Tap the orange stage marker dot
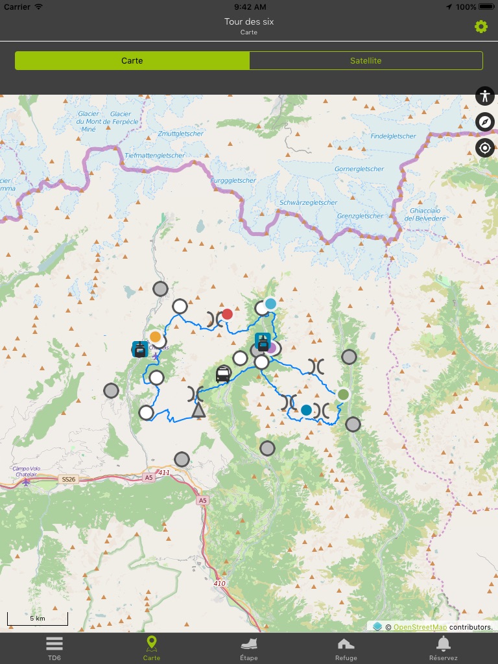 [156, 337]
